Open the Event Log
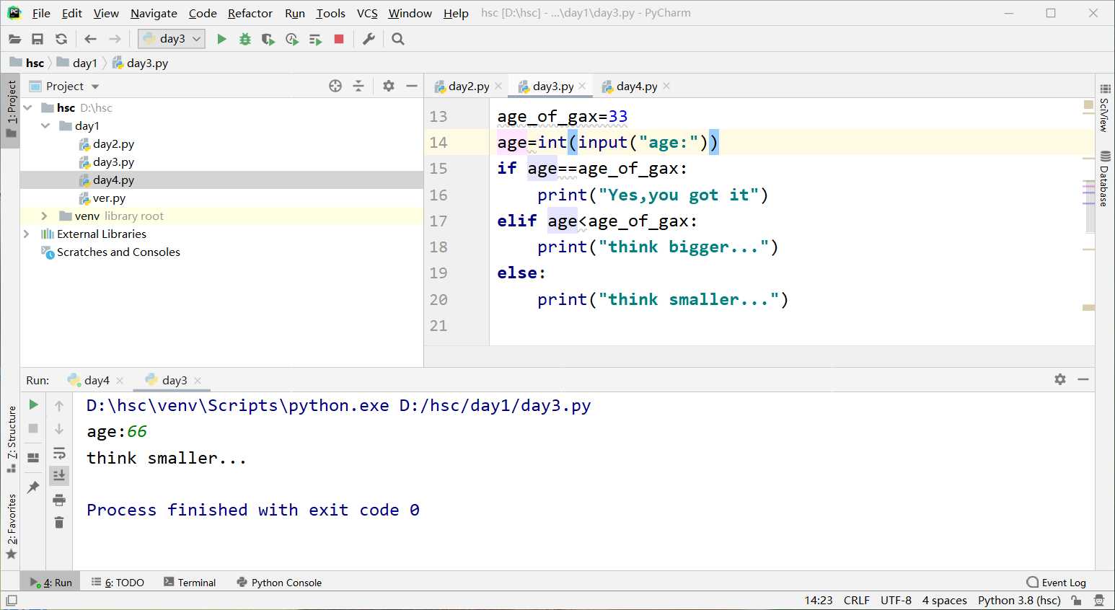 (x=1057, y=582)
